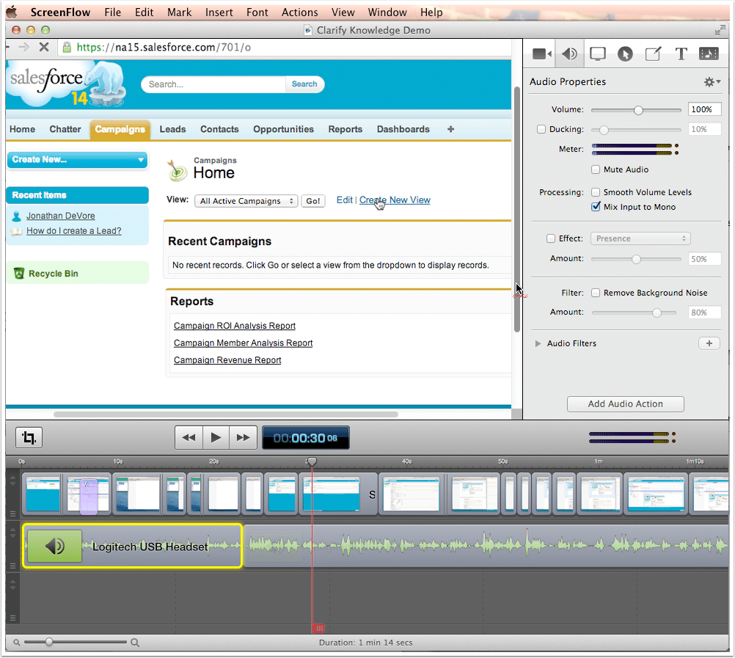Click the Salesforce search input field
735x658 pixels.
tap(213, 84)
